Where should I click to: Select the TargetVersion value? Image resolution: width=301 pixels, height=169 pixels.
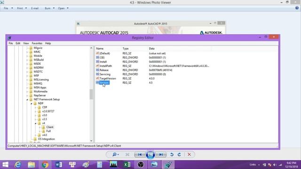(108, 78)
